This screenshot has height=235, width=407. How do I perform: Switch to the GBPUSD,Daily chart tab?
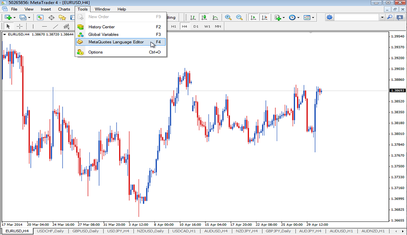pos(85,231)
